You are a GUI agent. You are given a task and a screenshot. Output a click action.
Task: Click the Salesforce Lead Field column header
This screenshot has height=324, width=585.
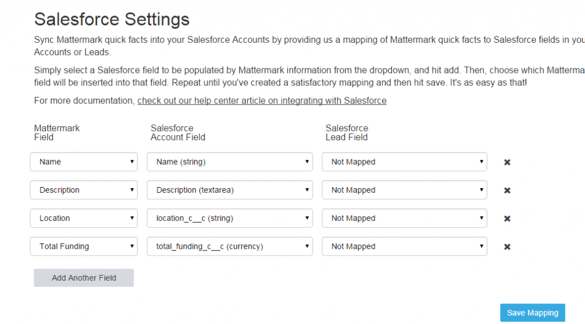[347, 132]
